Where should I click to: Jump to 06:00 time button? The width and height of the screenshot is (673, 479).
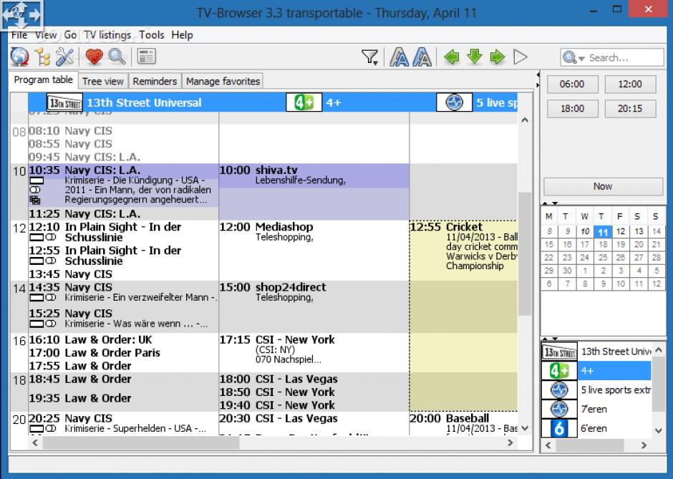[x=572, y=84]
